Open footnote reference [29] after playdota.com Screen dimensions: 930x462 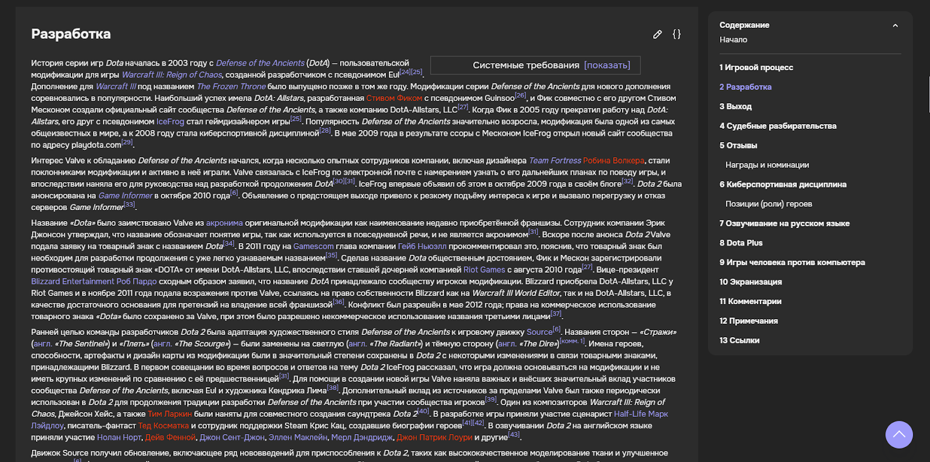point(127,142)
